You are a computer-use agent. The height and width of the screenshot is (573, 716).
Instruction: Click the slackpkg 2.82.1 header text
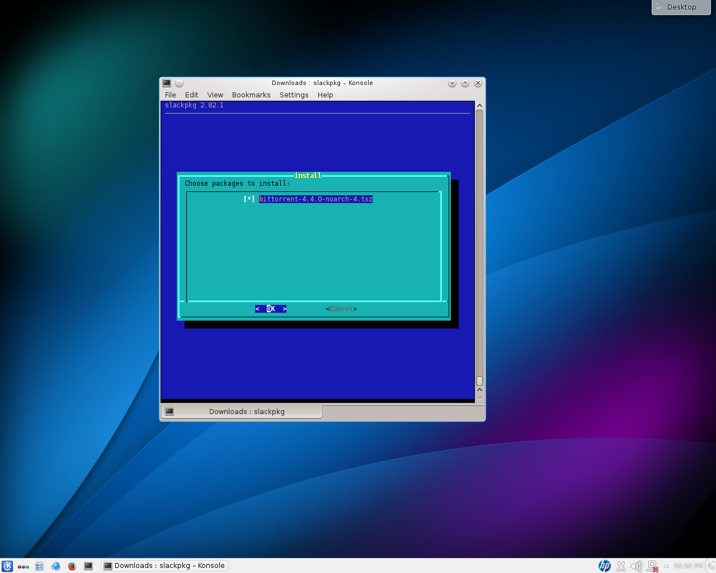tap(194, 105)
